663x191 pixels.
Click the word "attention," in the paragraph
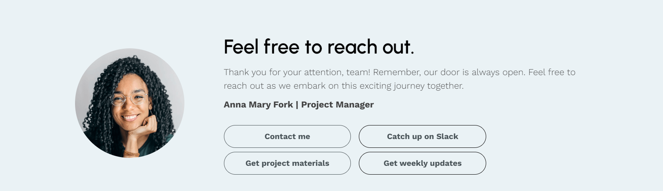[324, 72]
